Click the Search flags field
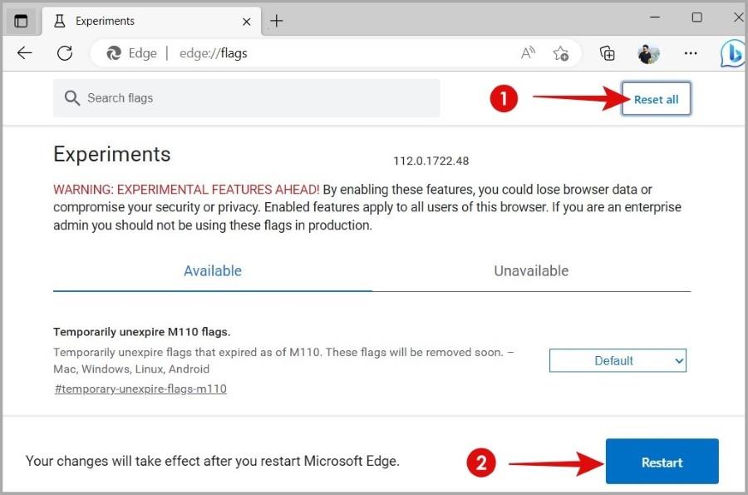This screenshot has width=748, height=495. tap(247, 98)
